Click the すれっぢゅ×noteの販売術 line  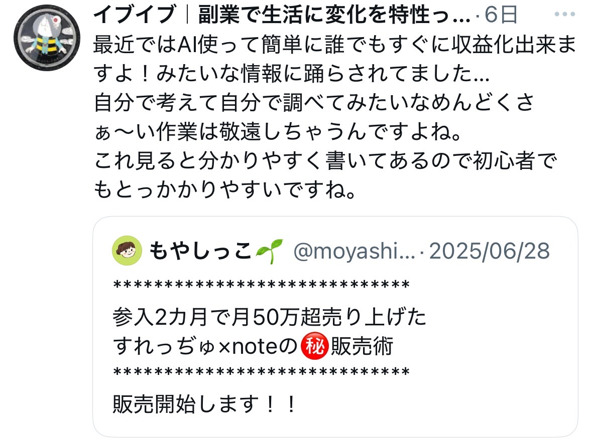coord(253,346)
